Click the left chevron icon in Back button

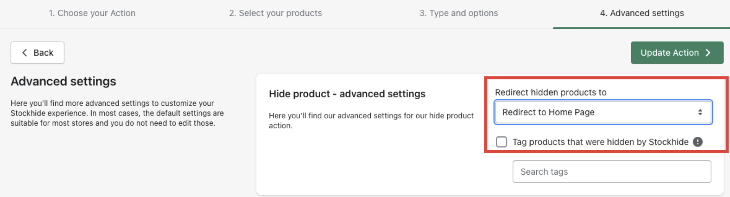point(25,53)
